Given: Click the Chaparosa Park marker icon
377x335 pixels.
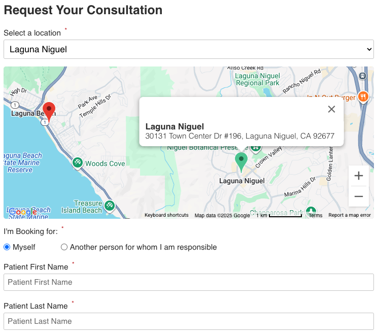Looking at the screenshot, I should pyautogui.click(x=311, y=212).
